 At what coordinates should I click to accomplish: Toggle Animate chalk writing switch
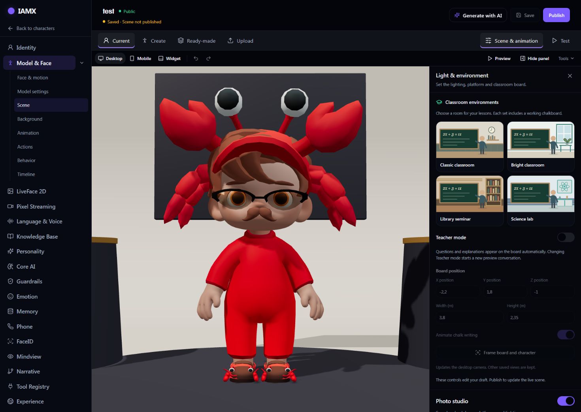pos(566,335)
